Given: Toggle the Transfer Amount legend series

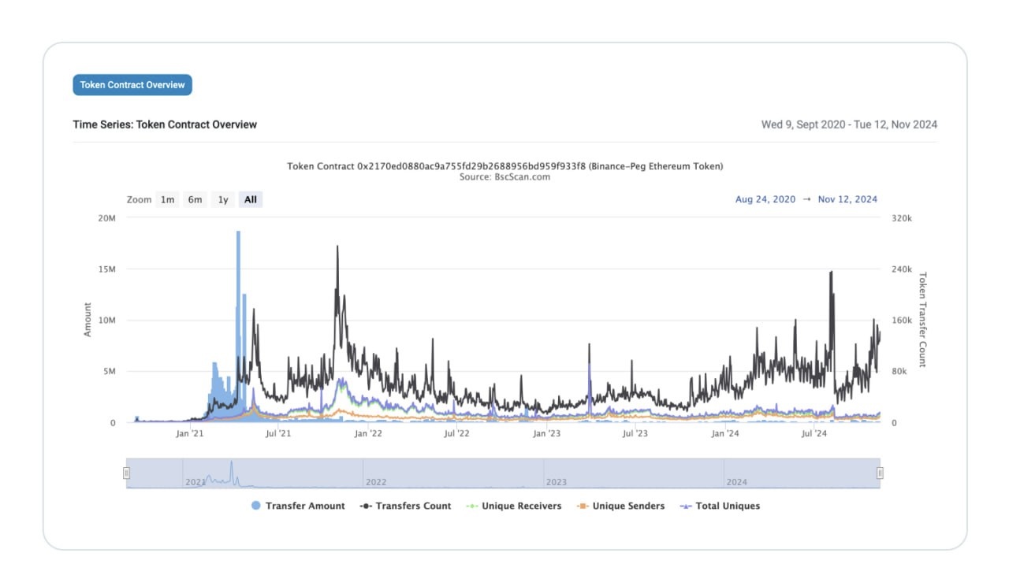Looking at the screenshot, I should point(298,506).
